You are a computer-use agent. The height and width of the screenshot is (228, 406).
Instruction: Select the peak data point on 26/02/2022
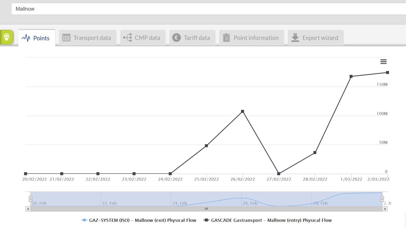pos(243,111)
